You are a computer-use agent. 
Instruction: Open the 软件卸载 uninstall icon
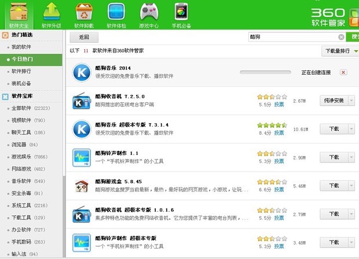84,12
